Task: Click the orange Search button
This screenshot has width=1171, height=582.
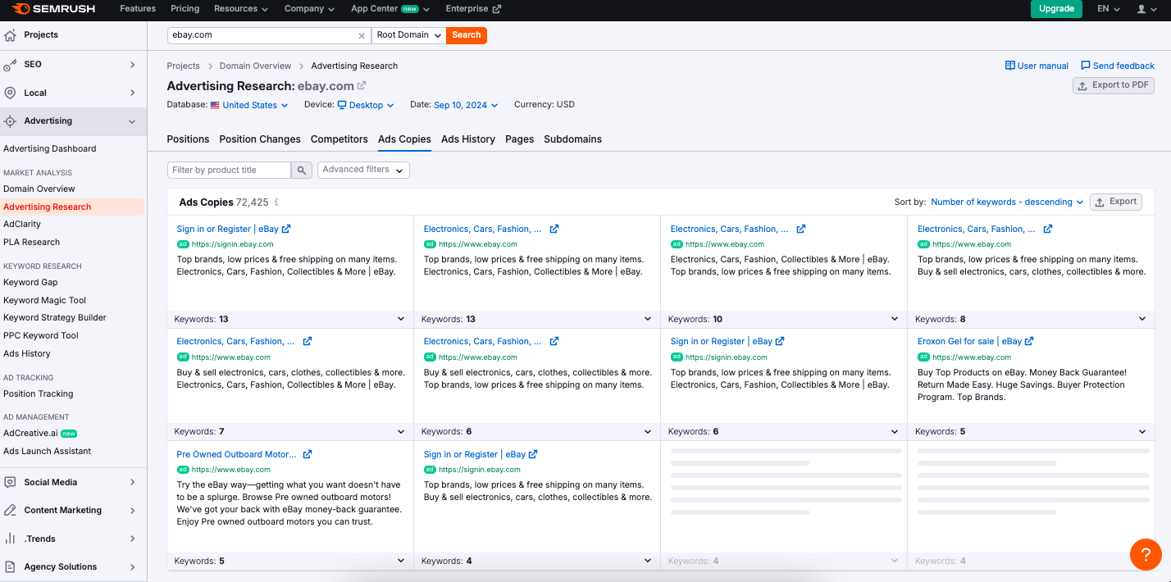Action: pos(467,35)
